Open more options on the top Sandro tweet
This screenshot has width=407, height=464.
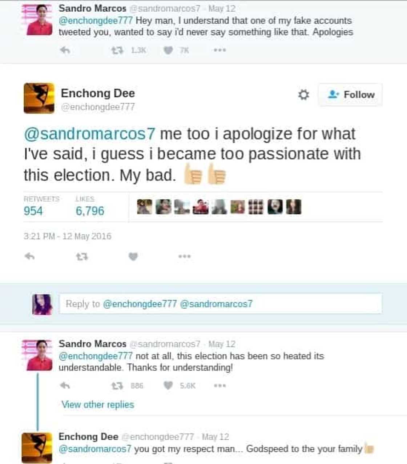[x=219, y=50]
